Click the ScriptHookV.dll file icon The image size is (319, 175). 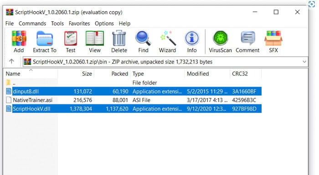(9, 108)
